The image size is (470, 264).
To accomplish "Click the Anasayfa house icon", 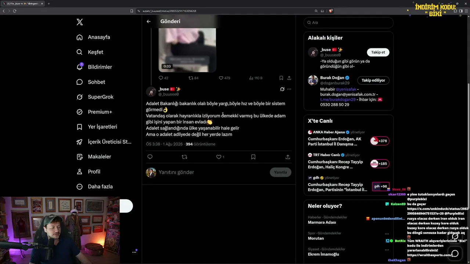I will click(x=79, y=37).
